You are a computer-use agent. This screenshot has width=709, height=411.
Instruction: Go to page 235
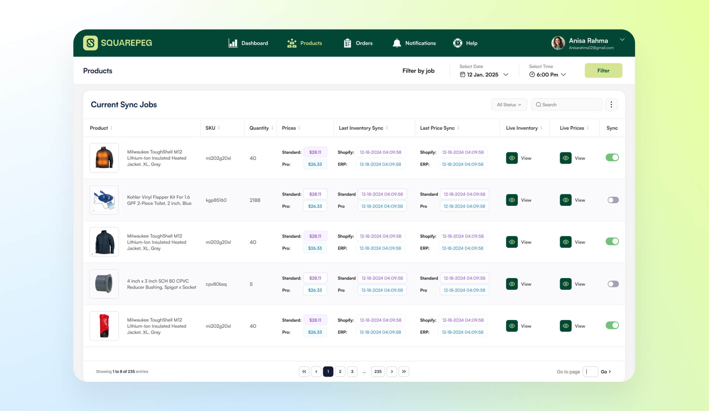[x=378, y=371]
